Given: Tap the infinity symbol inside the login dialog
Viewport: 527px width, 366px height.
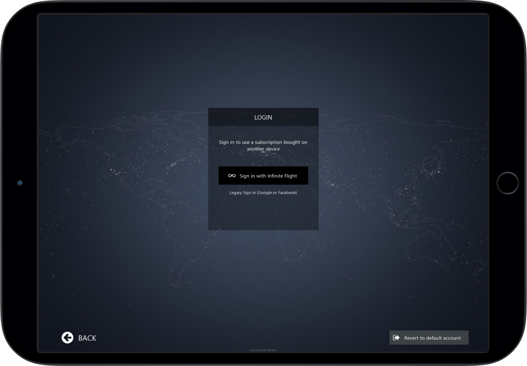Looking at the screenshot, I should pos(231,175).
